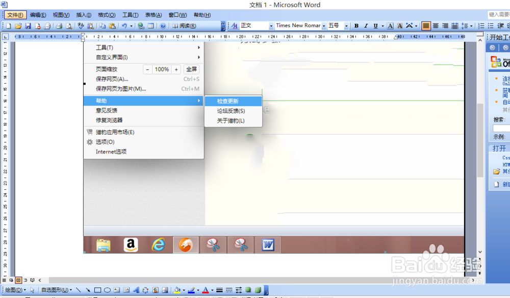The height and width of the screenshot is (298, 510).
Task: Undo the last action
Action: pos(124,26)
